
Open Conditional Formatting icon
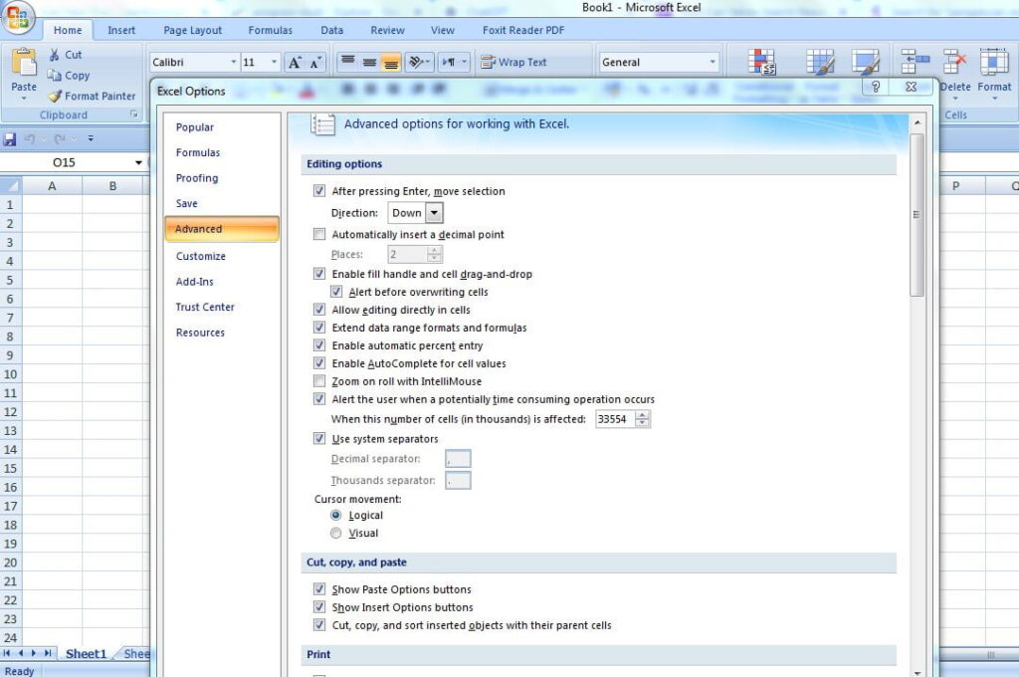pyautogui.click(x=761, y=63)
